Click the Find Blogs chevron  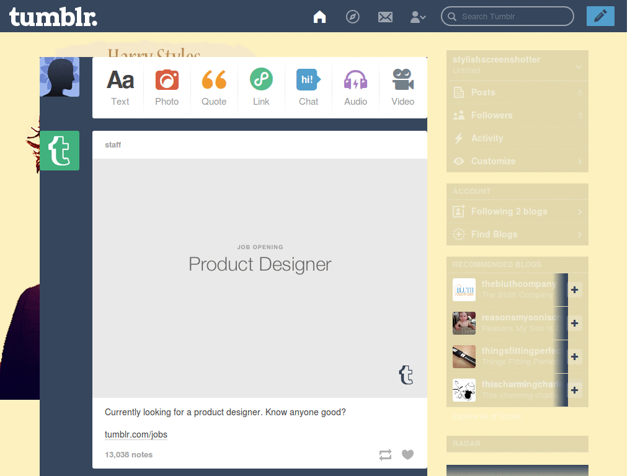[x=580, y=235]
